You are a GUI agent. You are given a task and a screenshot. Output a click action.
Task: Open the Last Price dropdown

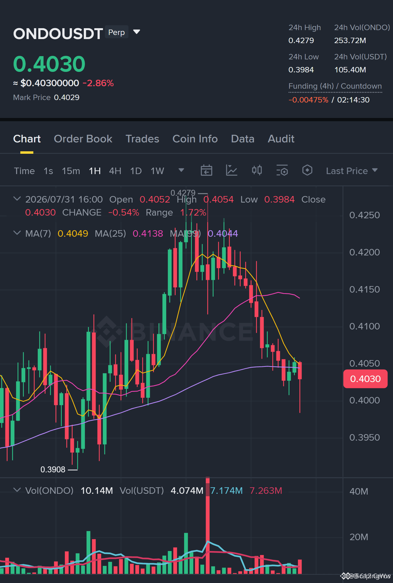click(352, 171)
